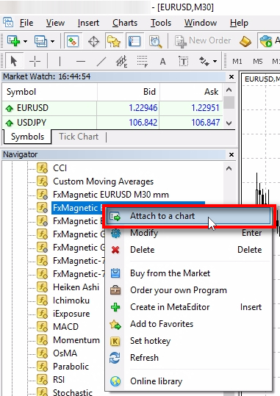Viewport: 280px width, 396px height.
Task: Toggle the Terminal window icon
Action: tap(134, 40)
